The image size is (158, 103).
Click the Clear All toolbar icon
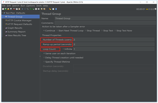coord(44,9)
